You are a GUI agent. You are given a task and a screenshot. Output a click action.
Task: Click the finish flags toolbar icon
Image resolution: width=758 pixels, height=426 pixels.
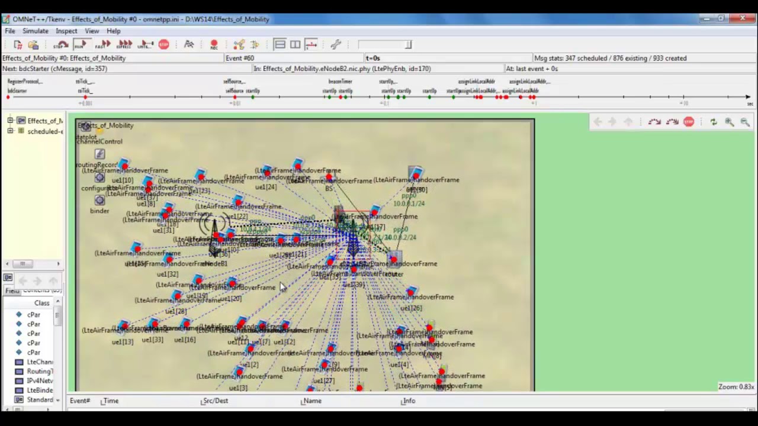pyautogui.click(x=189, y=45)
